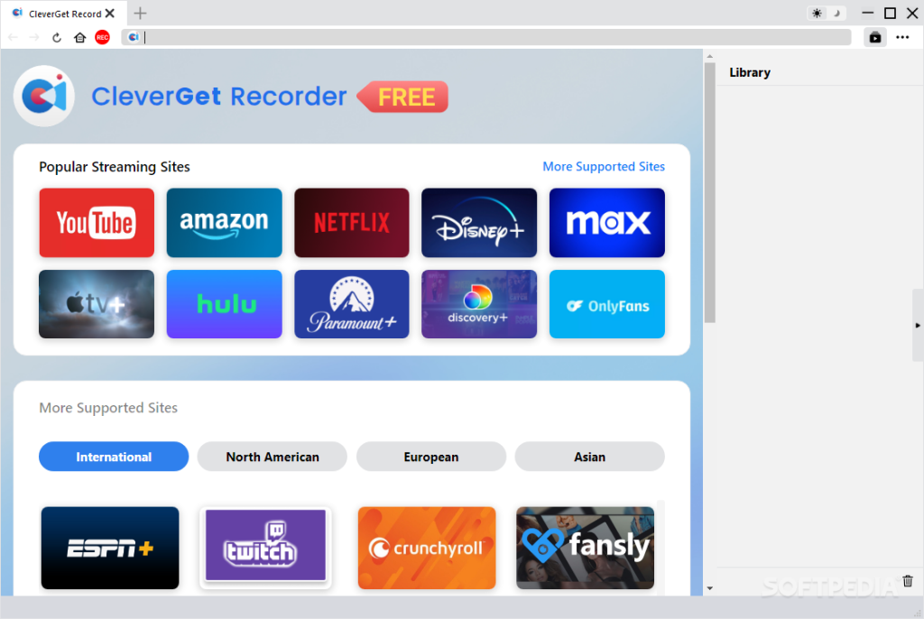This screenshot has width=924, height=619.
Task: Close the application window
Action: coord(912,13)
